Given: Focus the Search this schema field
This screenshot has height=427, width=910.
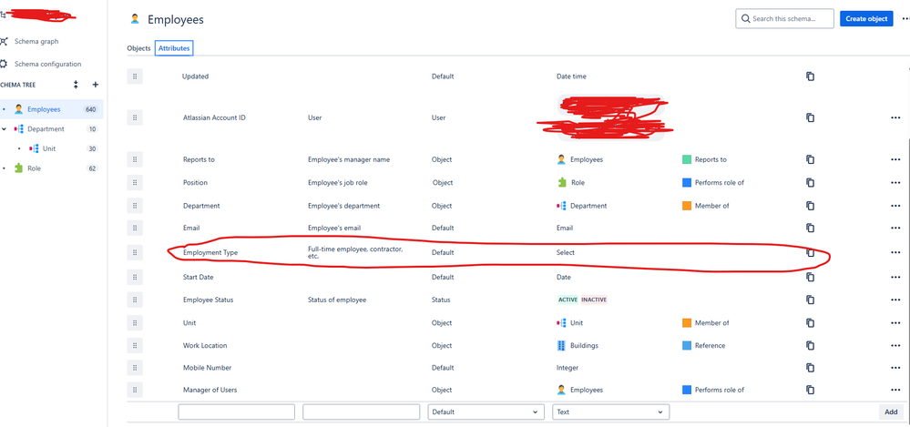Looking at the screenshot, I should pos(784,18).
